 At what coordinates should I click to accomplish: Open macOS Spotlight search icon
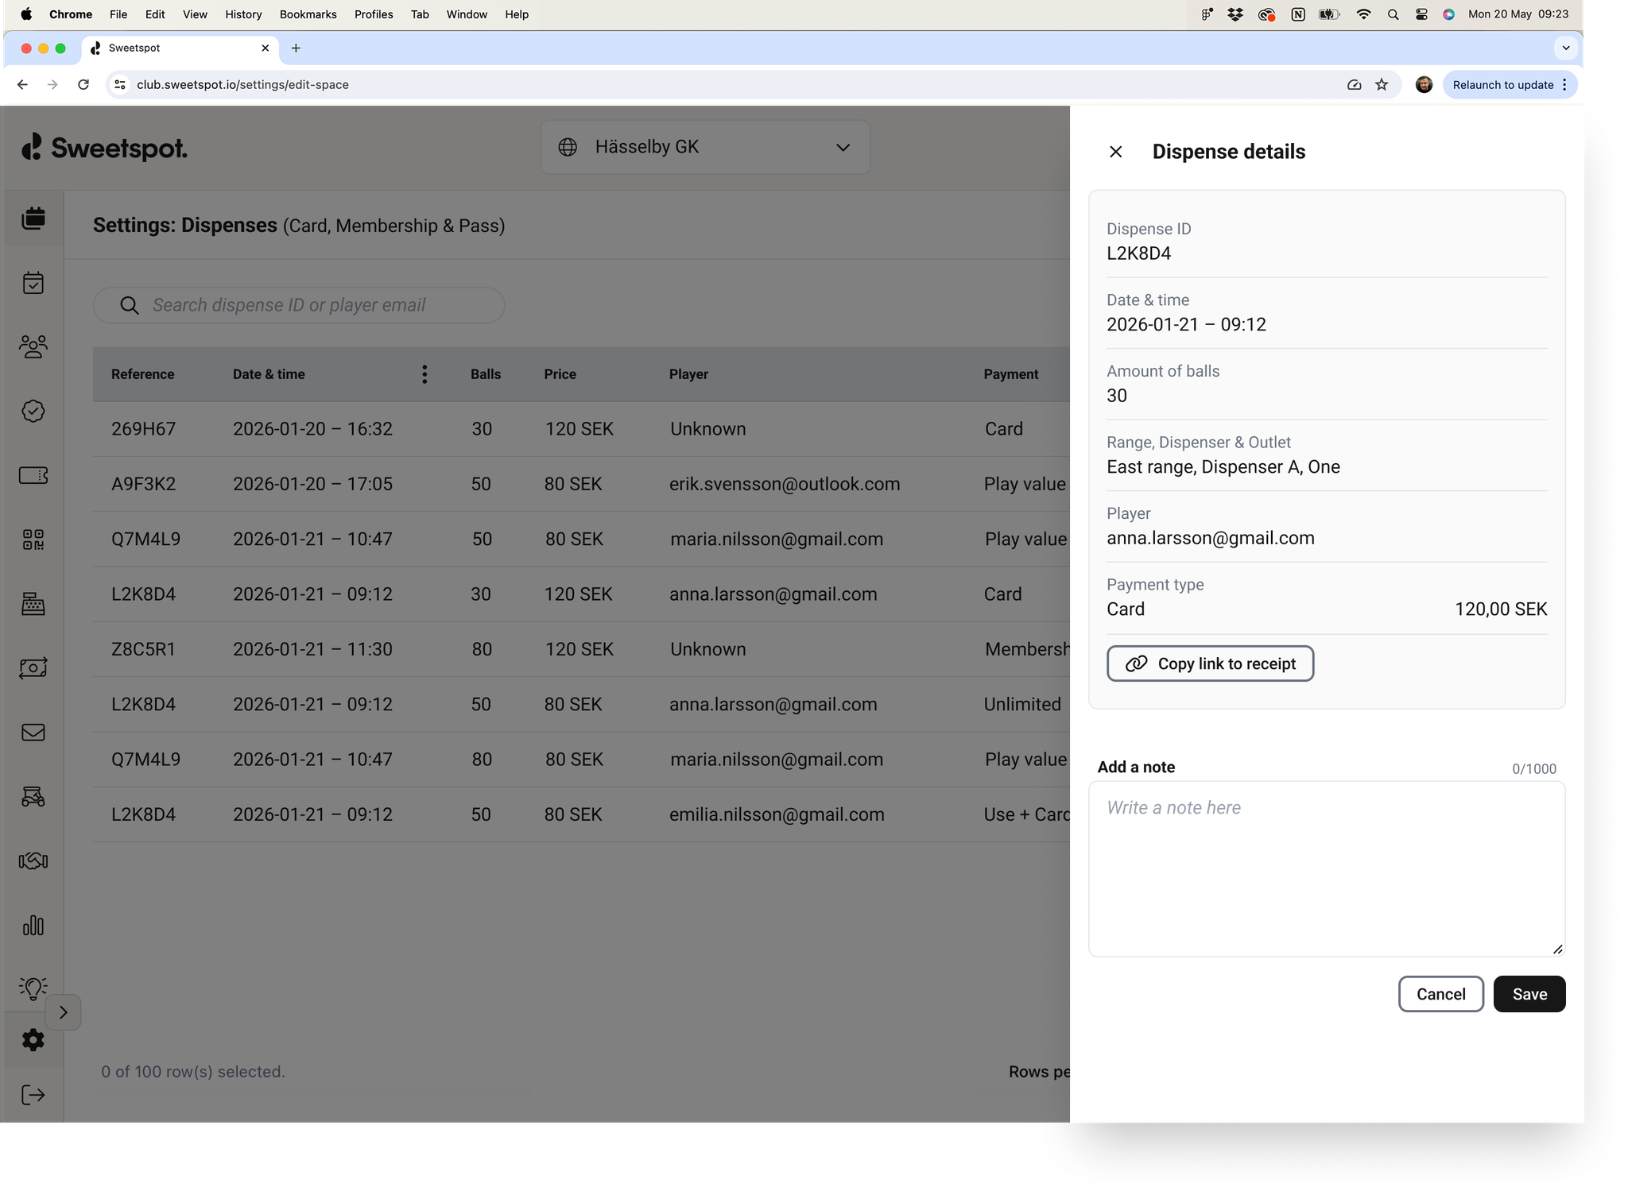(x=1393, y=14)
